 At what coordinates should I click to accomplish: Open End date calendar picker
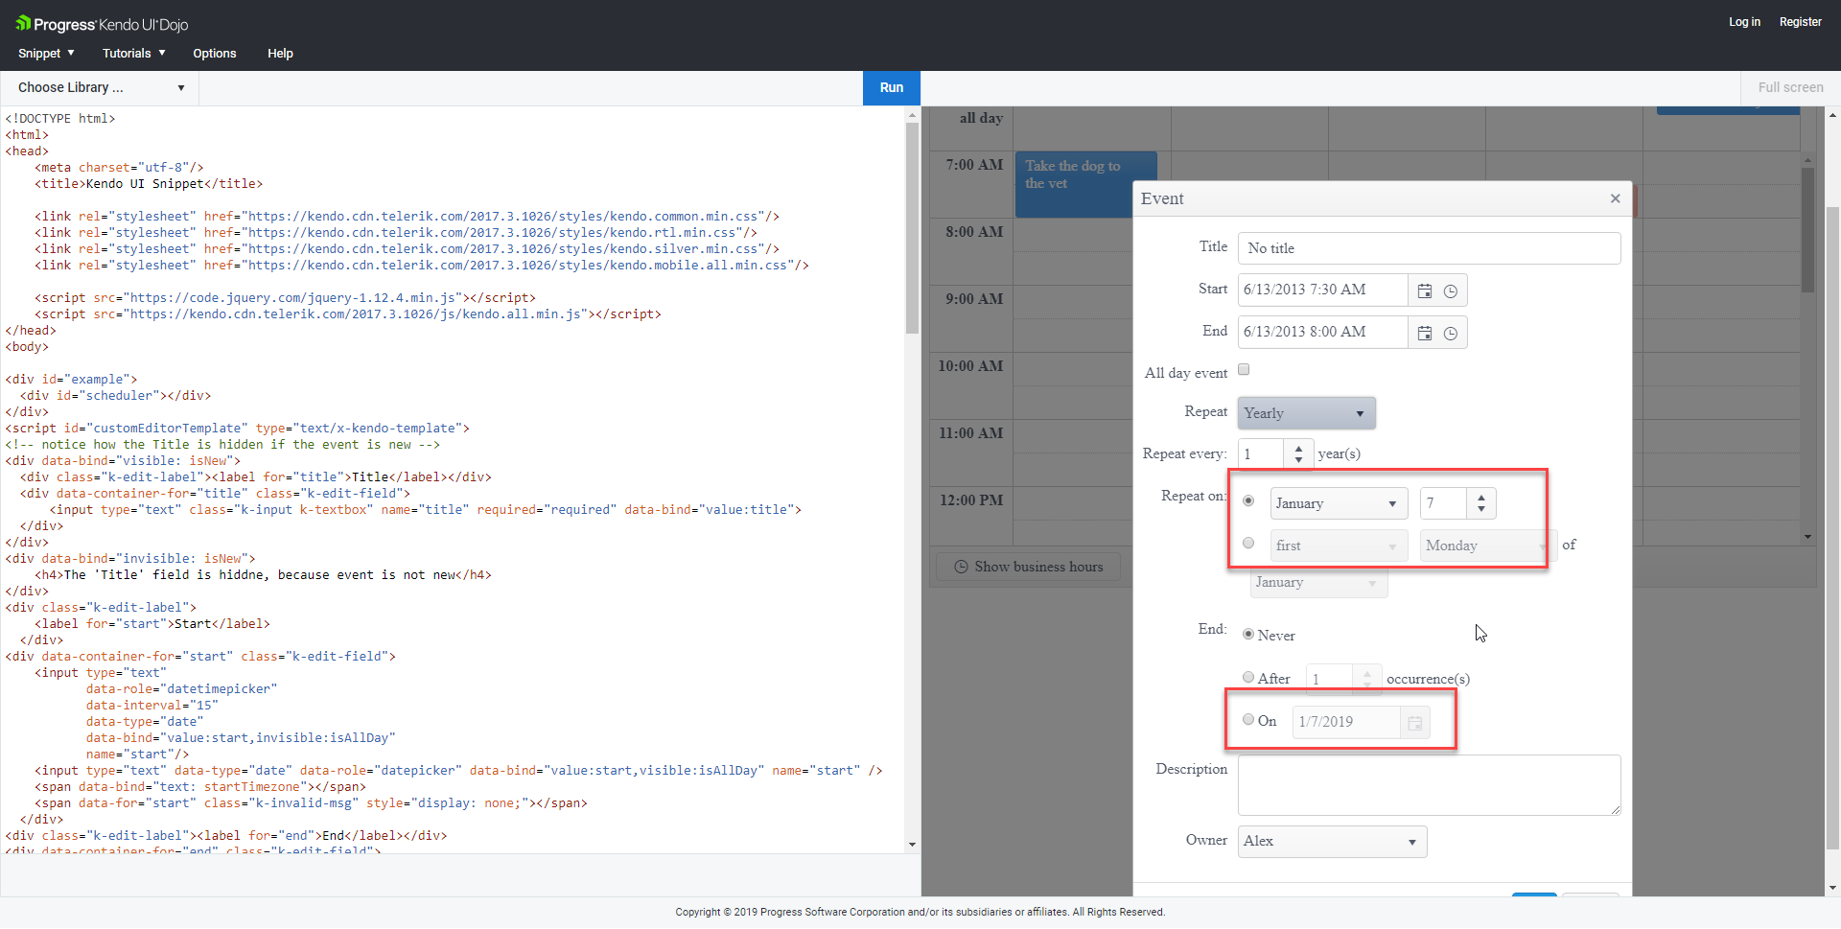point(1425,333)
